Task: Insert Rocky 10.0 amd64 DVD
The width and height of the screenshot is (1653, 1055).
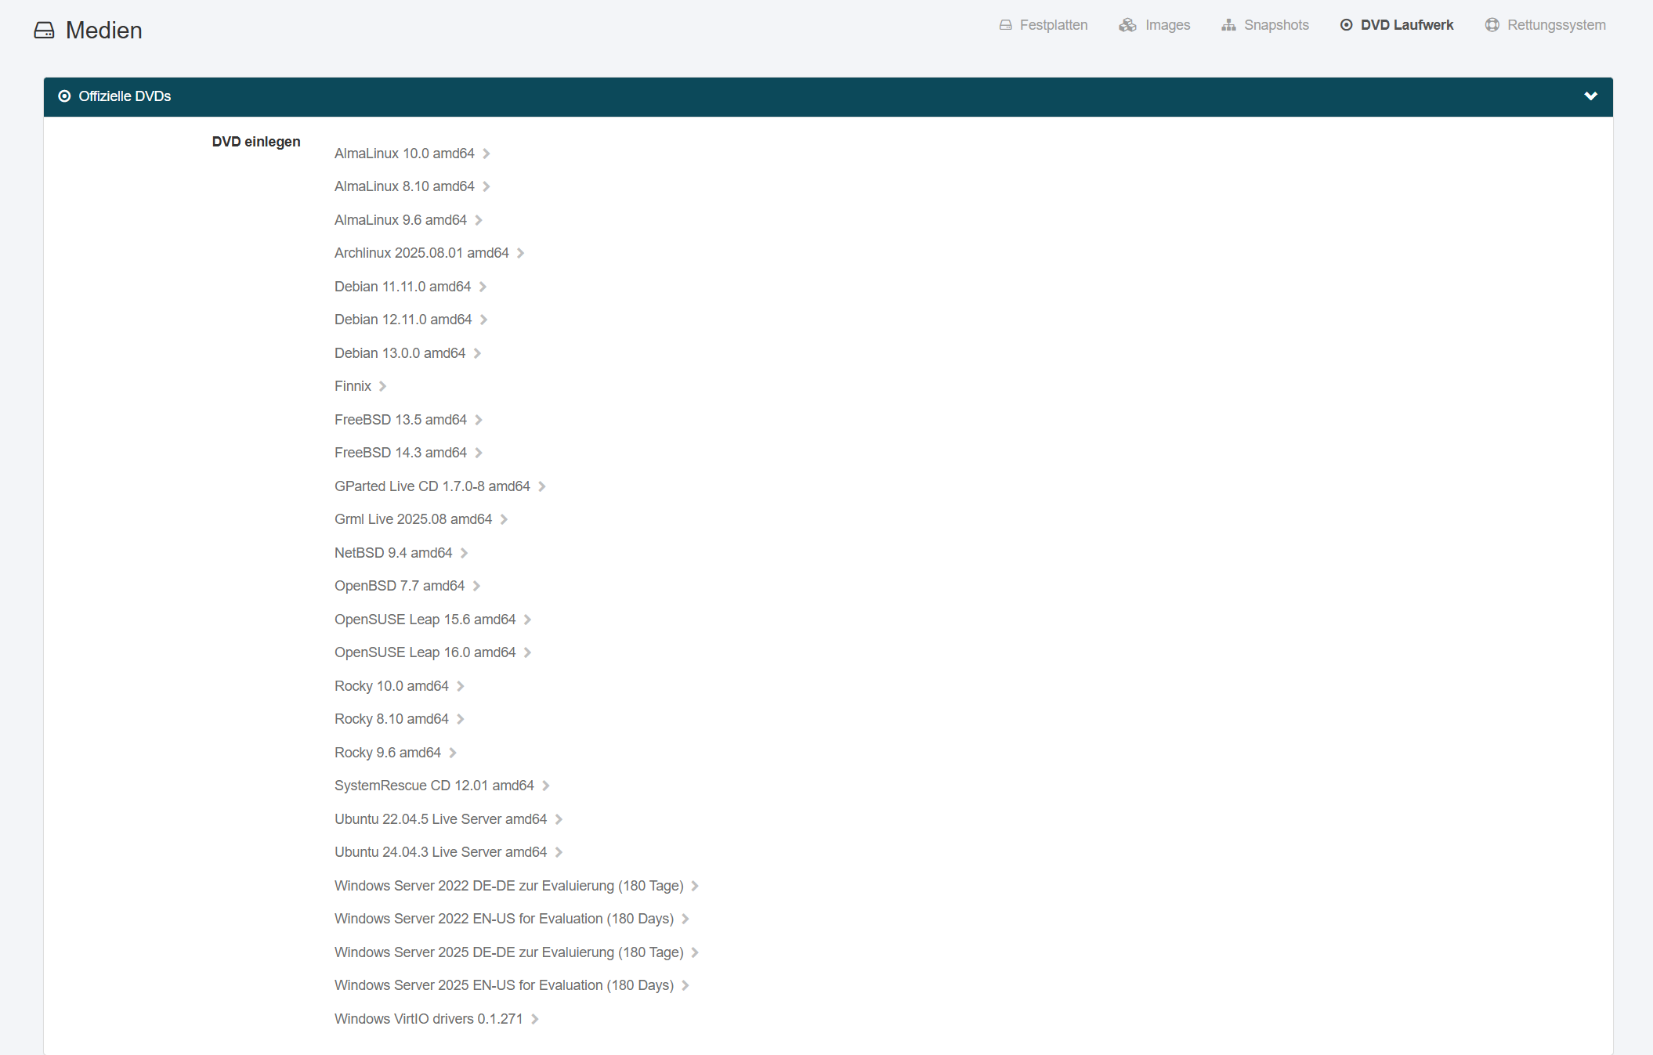Action: pyautogui.click(x=400, y=686)
